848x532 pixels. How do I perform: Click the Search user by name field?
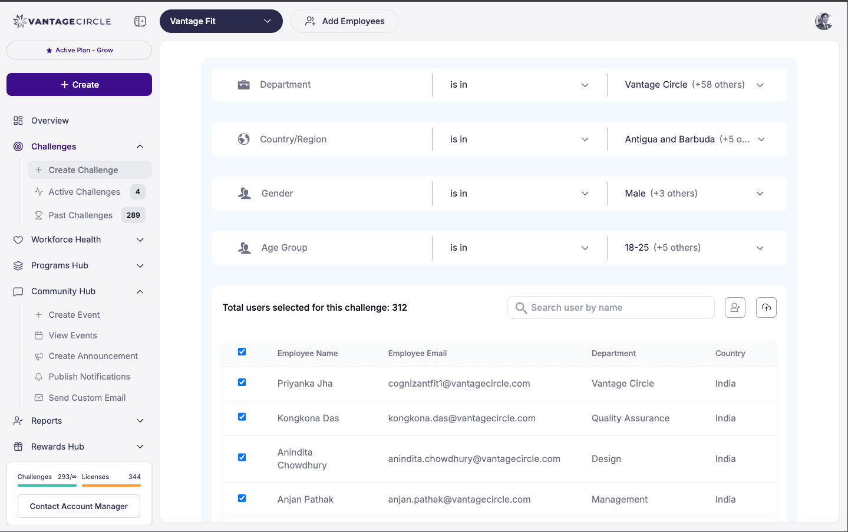pos(611,308)
